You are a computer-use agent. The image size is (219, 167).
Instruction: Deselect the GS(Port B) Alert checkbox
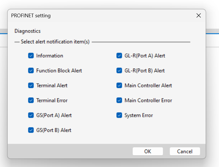(31, 130)
